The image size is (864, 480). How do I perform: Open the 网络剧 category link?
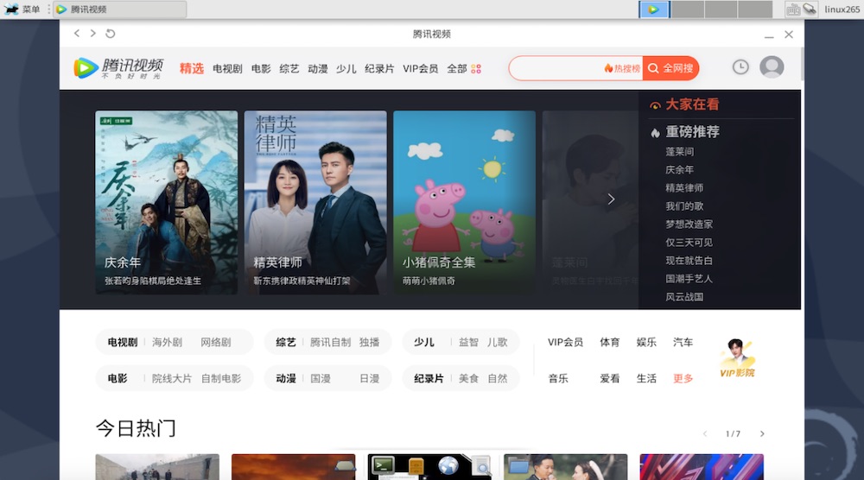coord(215,343)
